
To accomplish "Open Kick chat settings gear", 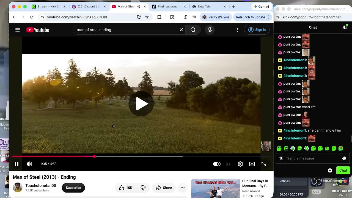I will pyautogui.click(x=330, y=170).
